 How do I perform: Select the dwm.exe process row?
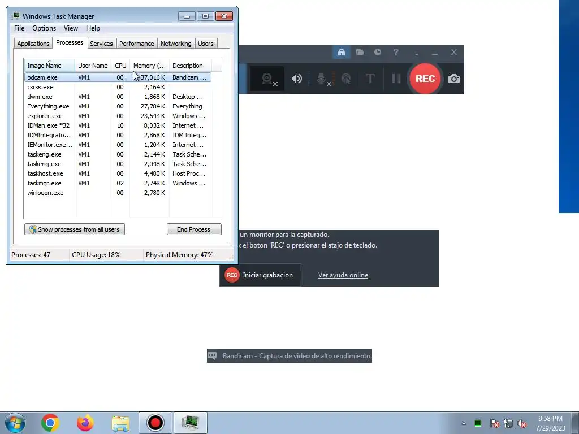point(118,97)
